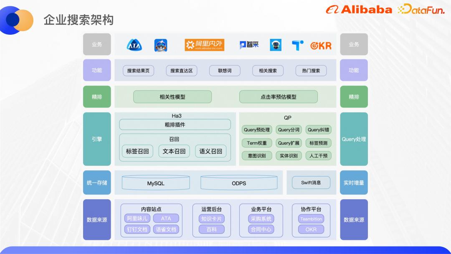Click the 阿里内外 logo icon

coord(205,44)
